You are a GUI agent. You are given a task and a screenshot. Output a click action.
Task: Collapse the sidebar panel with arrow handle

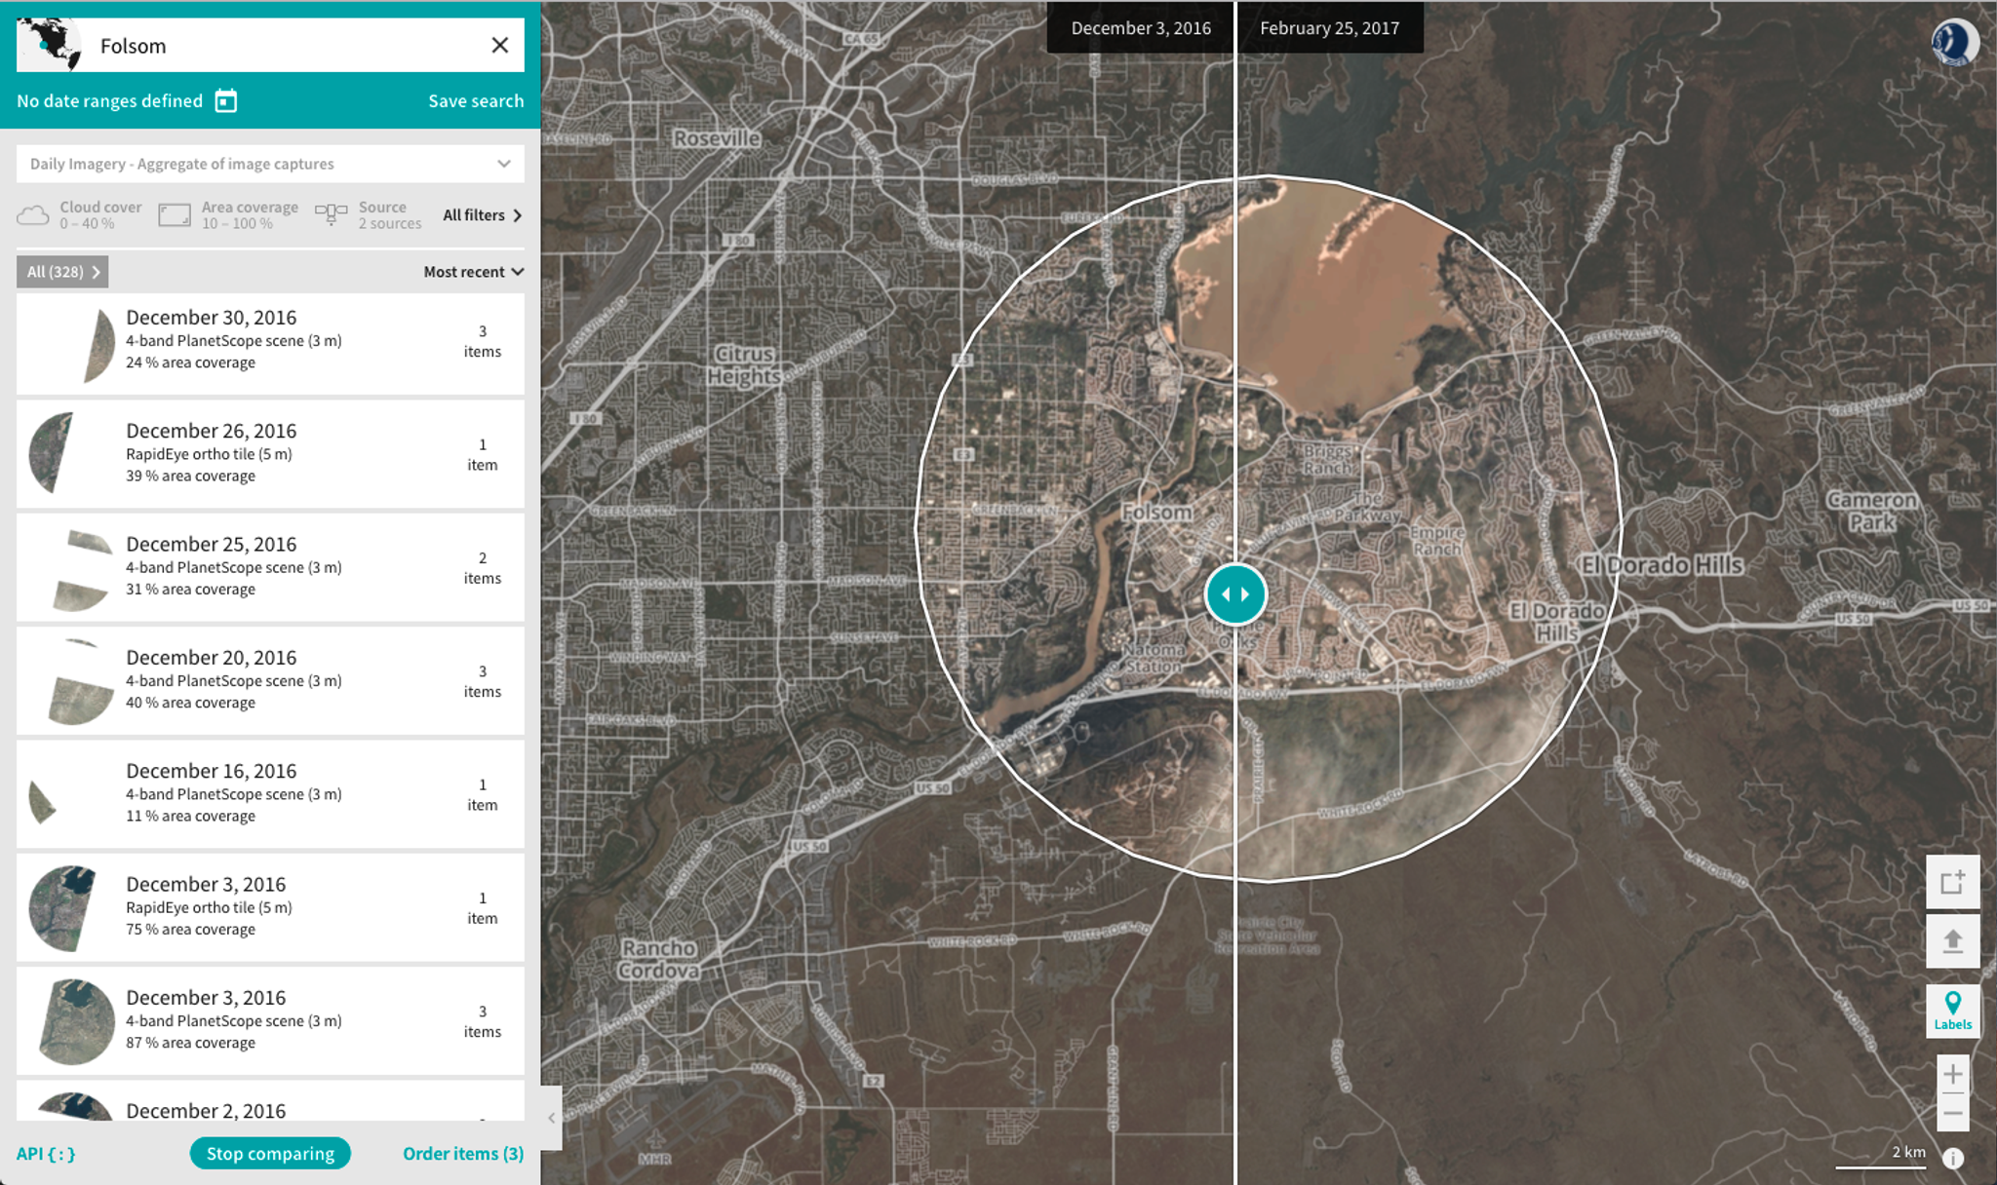551,1118
